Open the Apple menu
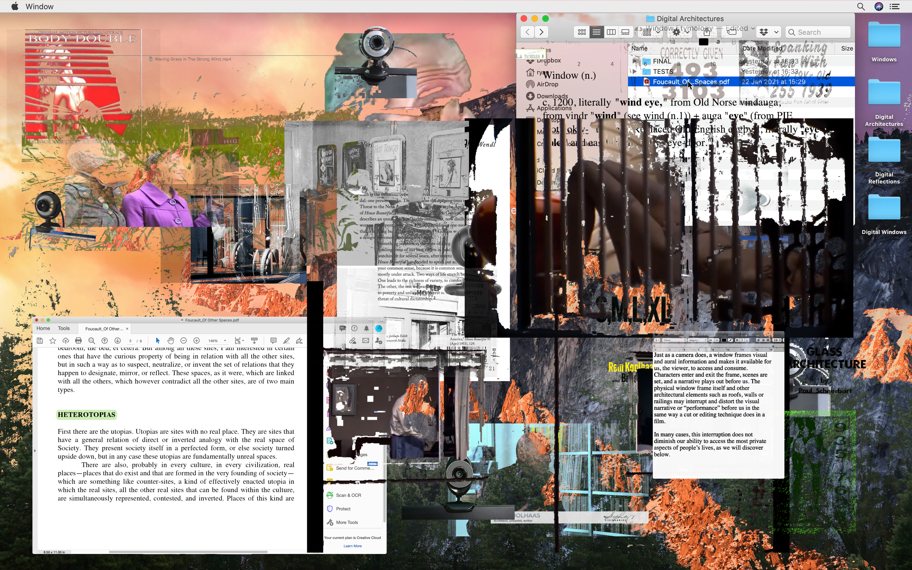Screen dimensions: 912x570 pos(15,6)
